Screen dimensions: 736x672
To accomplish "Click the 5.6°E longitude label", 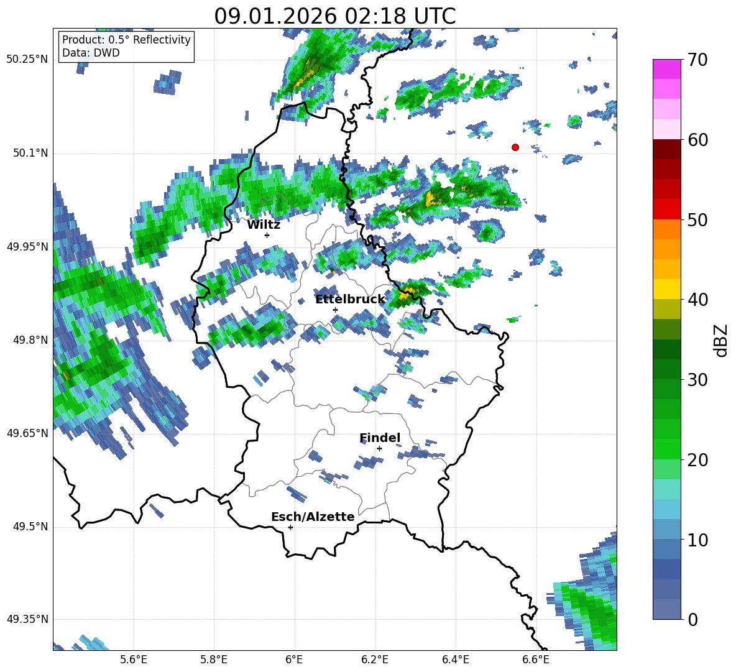I will [134, 660].
